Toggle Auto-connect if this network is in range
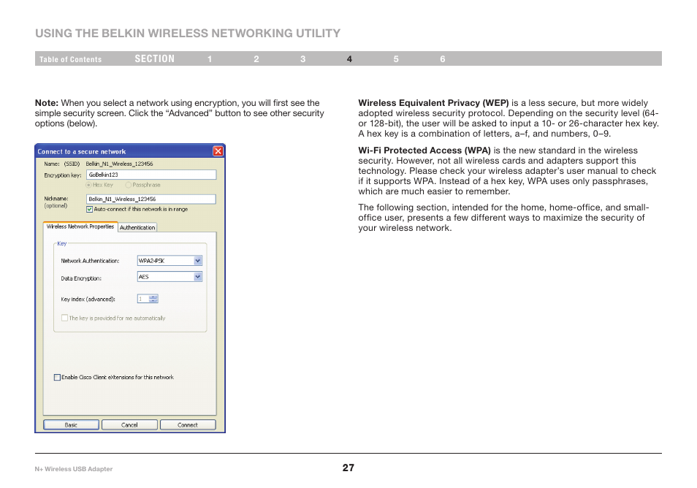This screenshot has width=697, height=488. point(89,209)
